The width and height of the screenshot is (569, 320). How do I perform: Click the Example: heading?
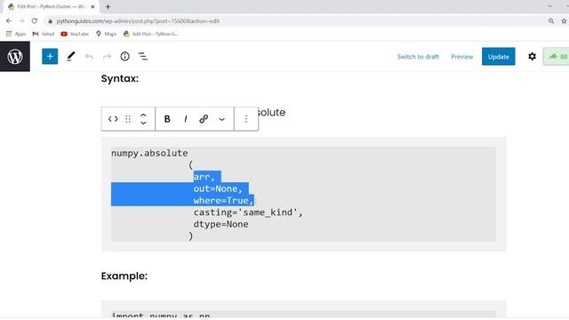[x=124, y=276]
